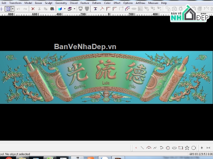The image size is (213, 159).
Task: Click the half-filled gray shield icon
Action: click(x=81, y=9)
